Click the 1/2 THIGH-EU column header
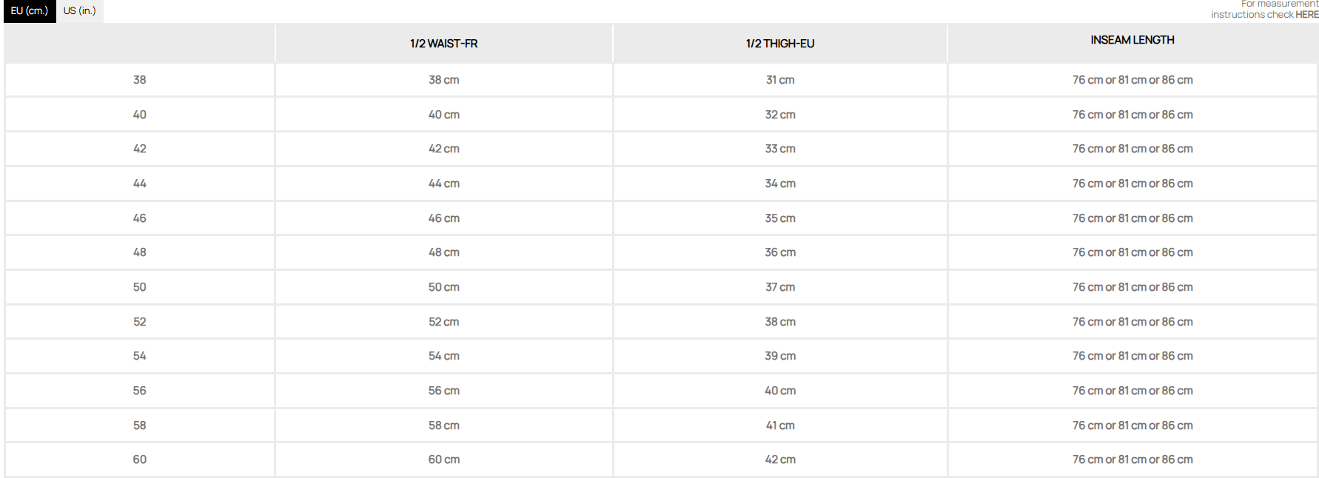Viewport: 1319px width, 478px height. coord(780,44)
